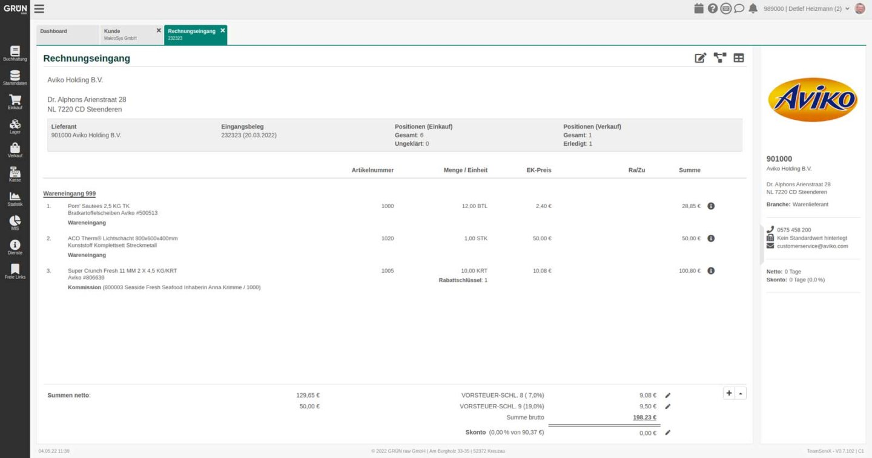Edit the Vorsteuer-Schl. 8 amount

click(x=668, y=396)
